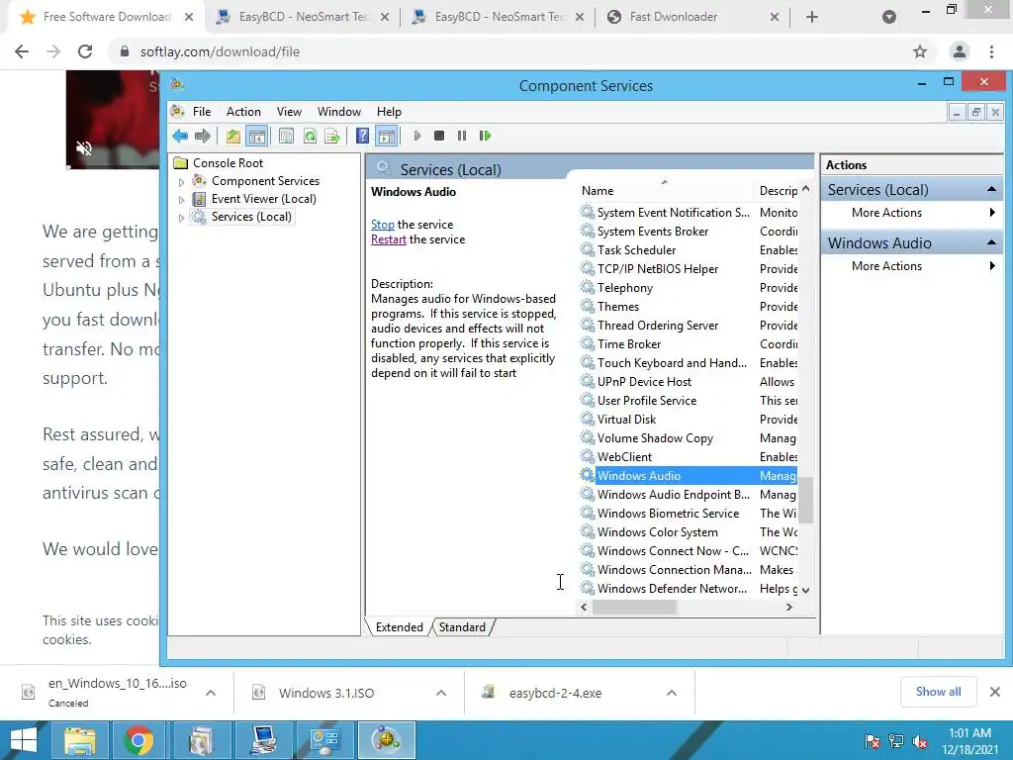Open options for Windows 3.1.ISO download

tap(441, 693)
